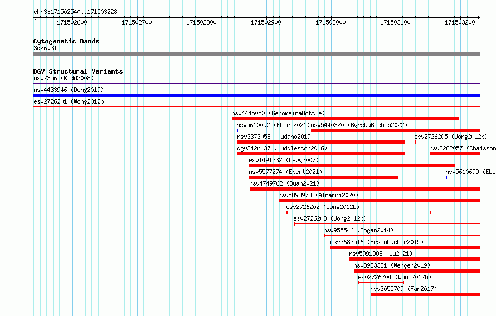Viewport: 496px width, 316px height.
Task: Click the thin bracket line of esv2726204
Action: pyautogui.click(x=381, y=283)
